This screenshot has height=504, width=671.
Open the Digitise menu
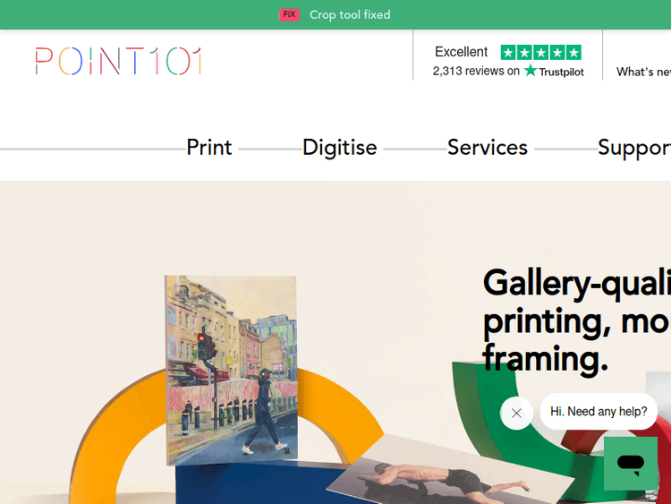click(x=340, y=148)
